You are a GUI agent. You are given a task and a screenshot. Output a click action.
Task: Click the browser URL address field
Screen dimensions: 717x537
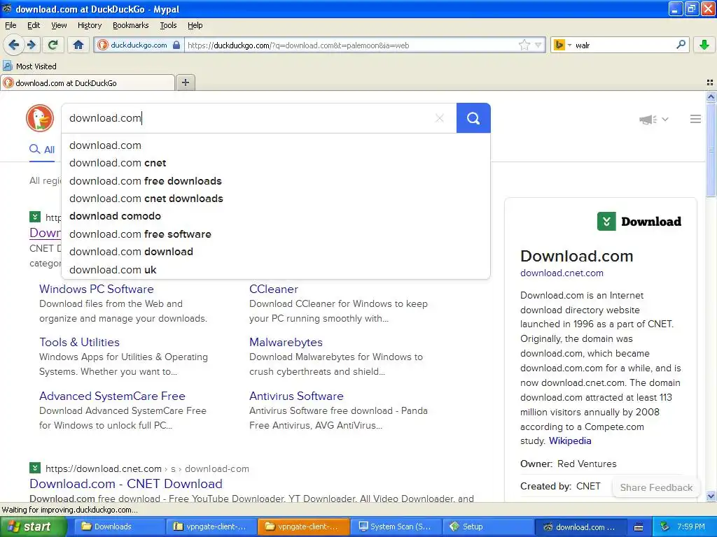350,45
